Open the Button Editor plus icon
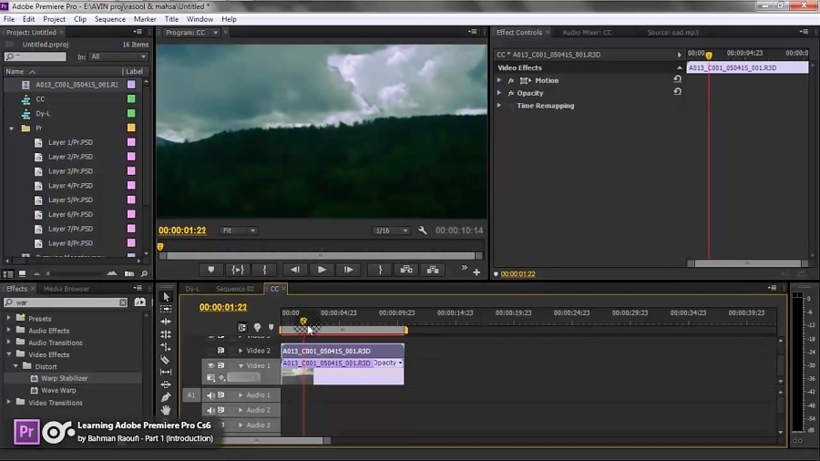The width and height of the screenshot is (820, 461). 477,272
